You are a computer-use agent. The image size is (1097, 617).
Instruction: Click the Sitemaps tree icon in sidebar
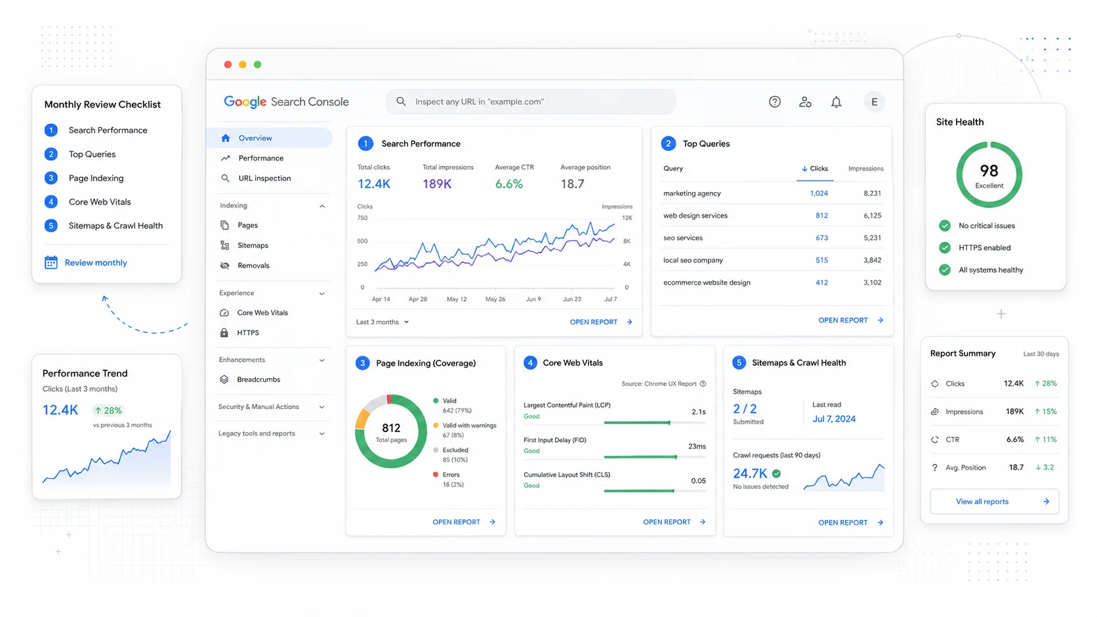point(224,245)
